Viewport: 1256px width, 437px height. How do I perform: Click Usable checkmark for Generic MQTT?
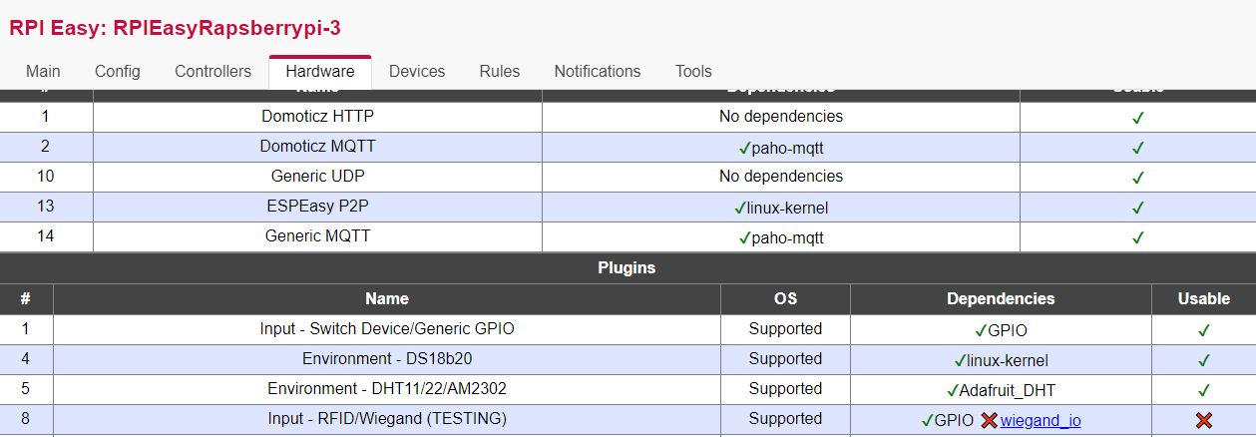[1138, 237]
